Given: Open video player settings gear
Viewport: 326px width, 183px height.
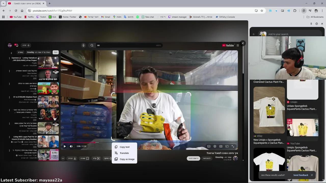Looking at the screenshot, I should [x=215, y=146].
